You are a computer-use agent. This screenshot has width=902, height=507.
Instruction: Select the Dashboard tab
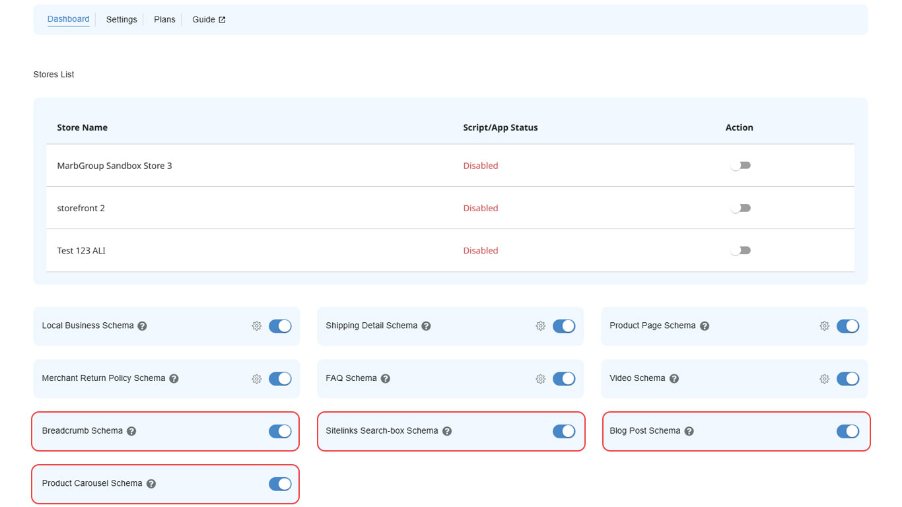tap(68, 18)
